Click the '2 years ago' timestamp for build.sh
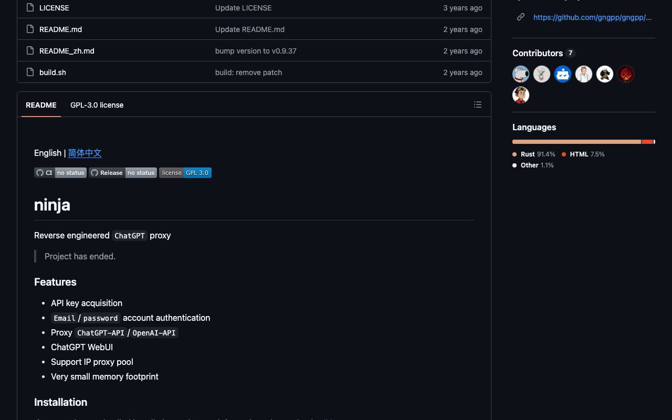 point(463,72)
